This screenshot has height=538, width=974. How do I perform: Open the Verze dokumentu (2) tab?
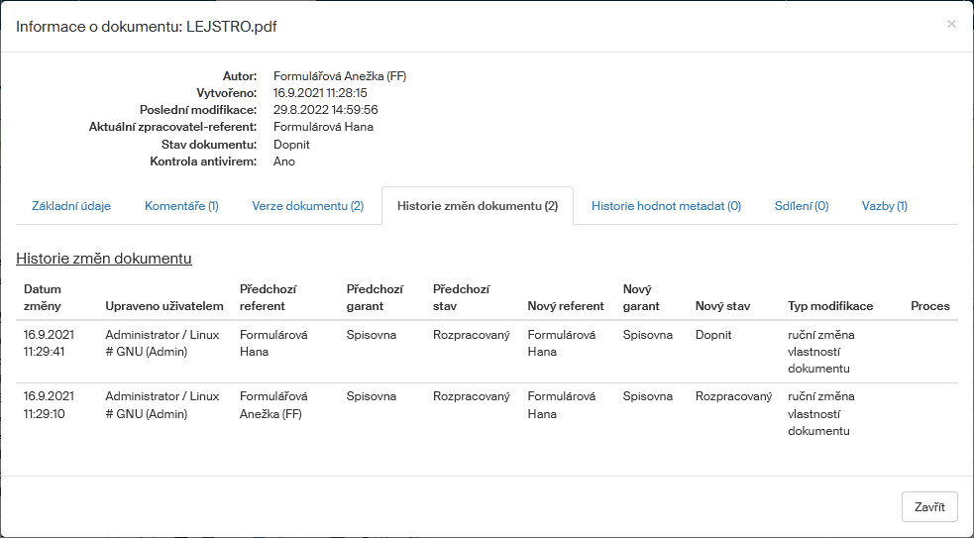tap(307, 206)
